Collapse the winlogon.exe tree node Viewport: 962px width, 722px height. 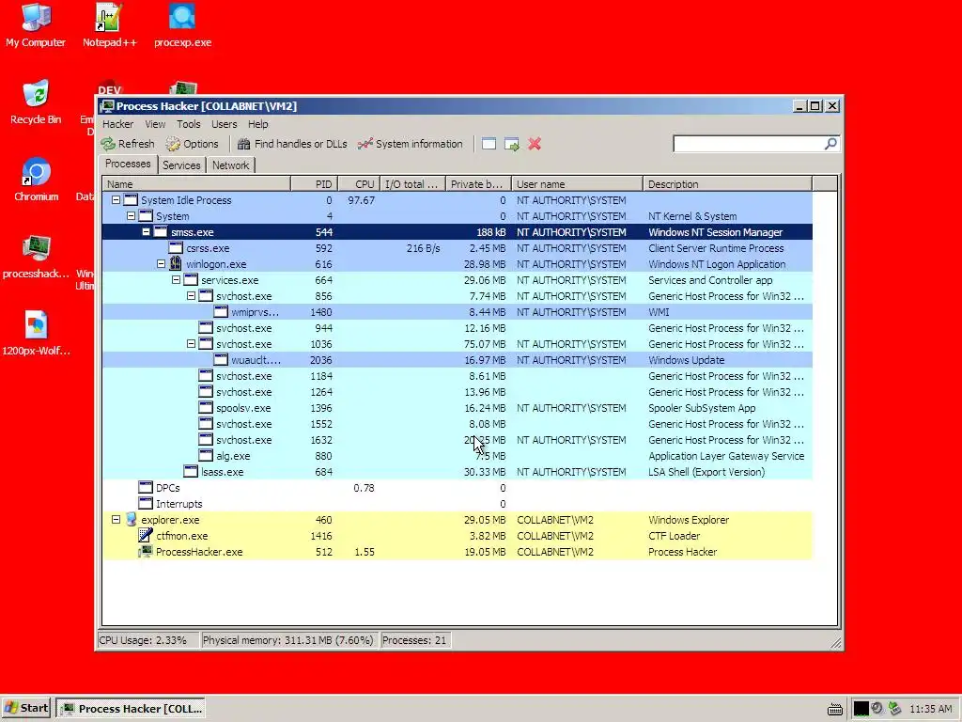click(161, 264)
